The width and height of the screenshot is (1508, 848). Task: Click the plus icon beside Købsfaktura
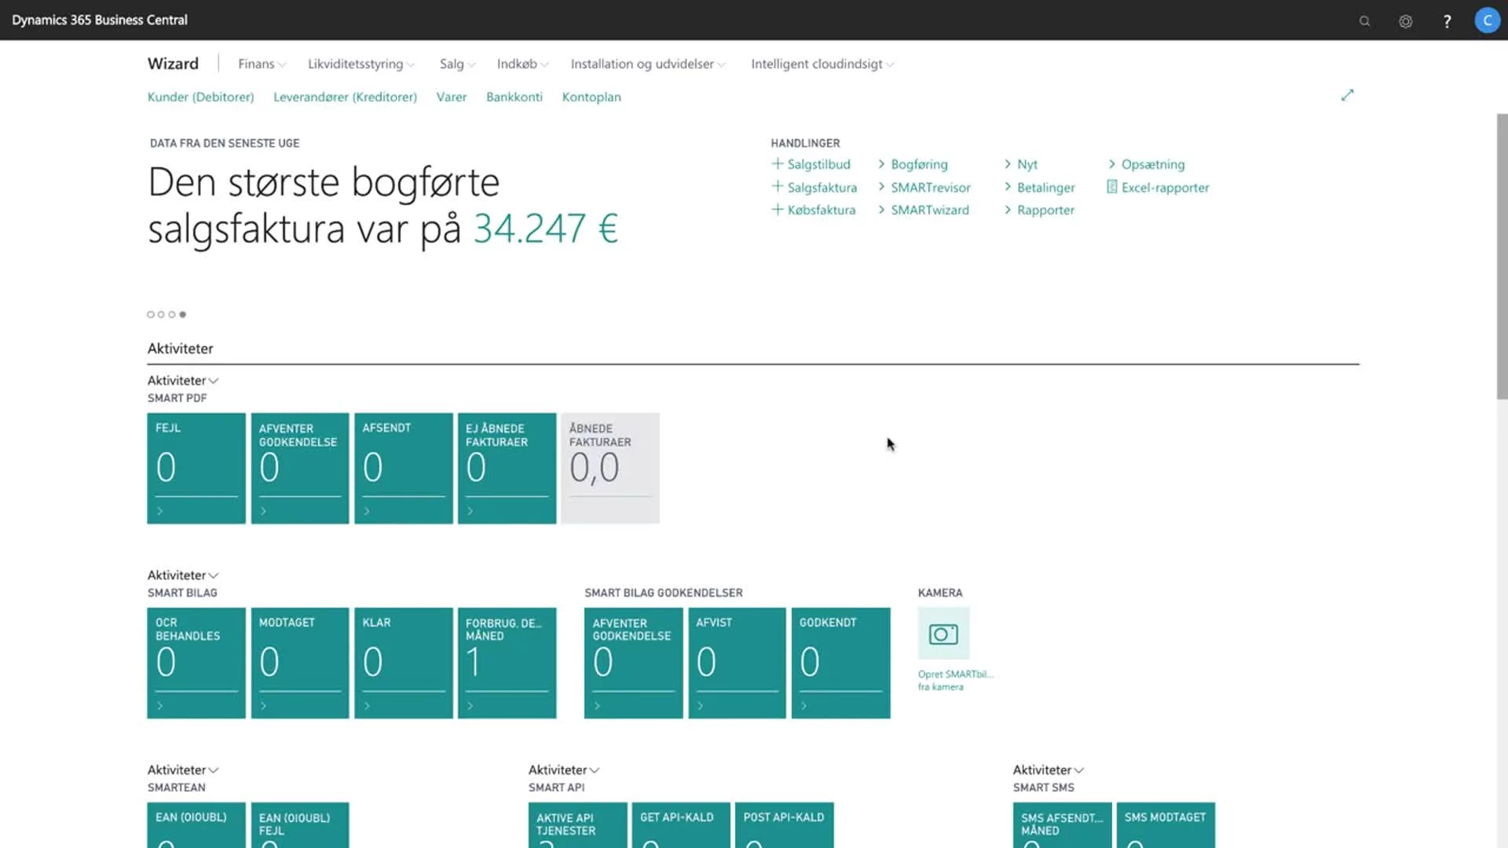click(x=777, y=209)
